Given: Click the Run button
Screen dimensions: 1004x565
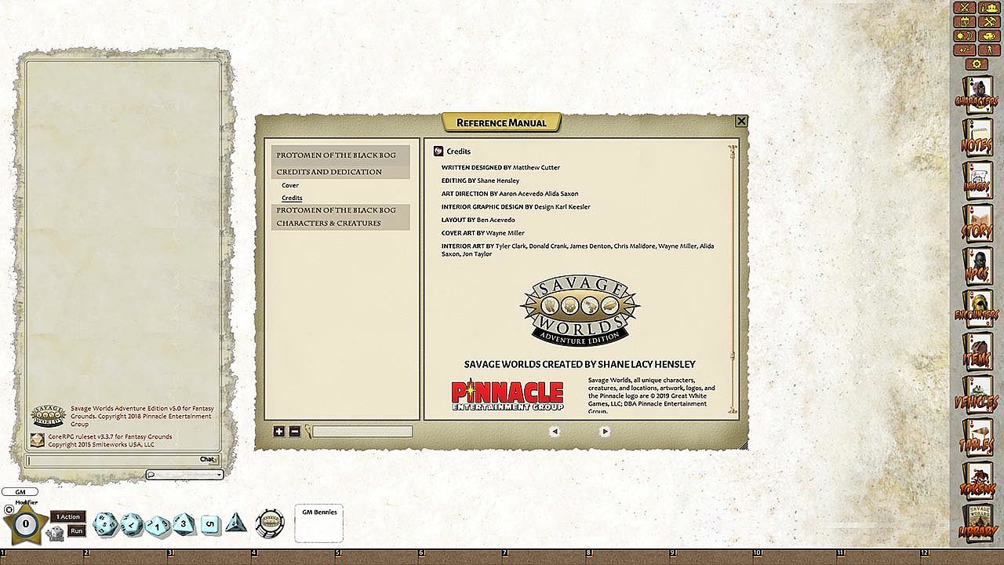Looking at the screenshot, I should (x=76, y=531).
